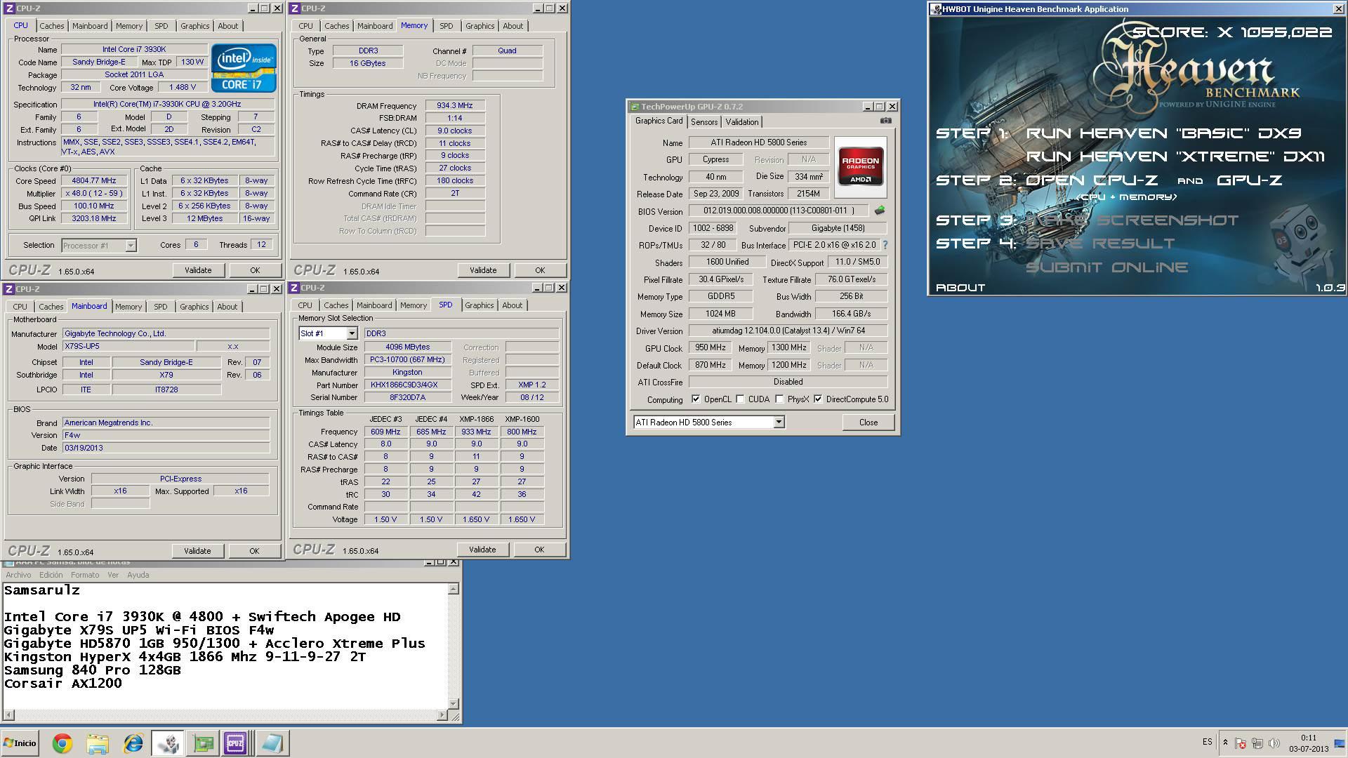This screenshot has height=758, width=1348.
Task: Click OK in CPU-Z Memory window
Action: 540,270
